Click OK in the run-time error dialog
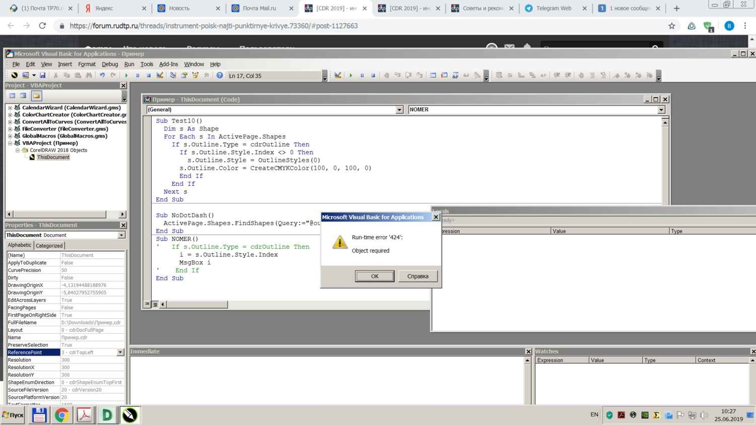The height and width of the screenshot is (425, 756). tap(374, 276)
